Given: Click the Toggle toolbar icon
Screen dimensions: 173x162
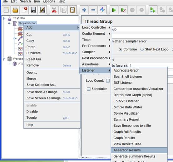Looking at the screenshot, I should (x=102, y=10).
